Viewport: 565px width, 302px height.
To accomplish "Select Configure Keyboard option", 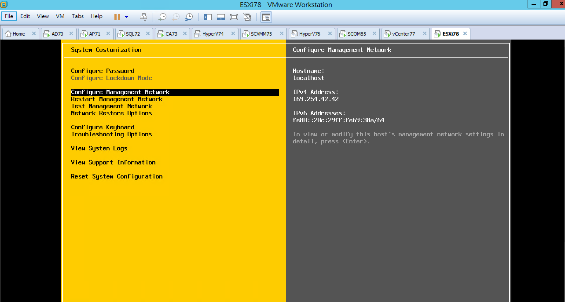I will coord(103,127).
